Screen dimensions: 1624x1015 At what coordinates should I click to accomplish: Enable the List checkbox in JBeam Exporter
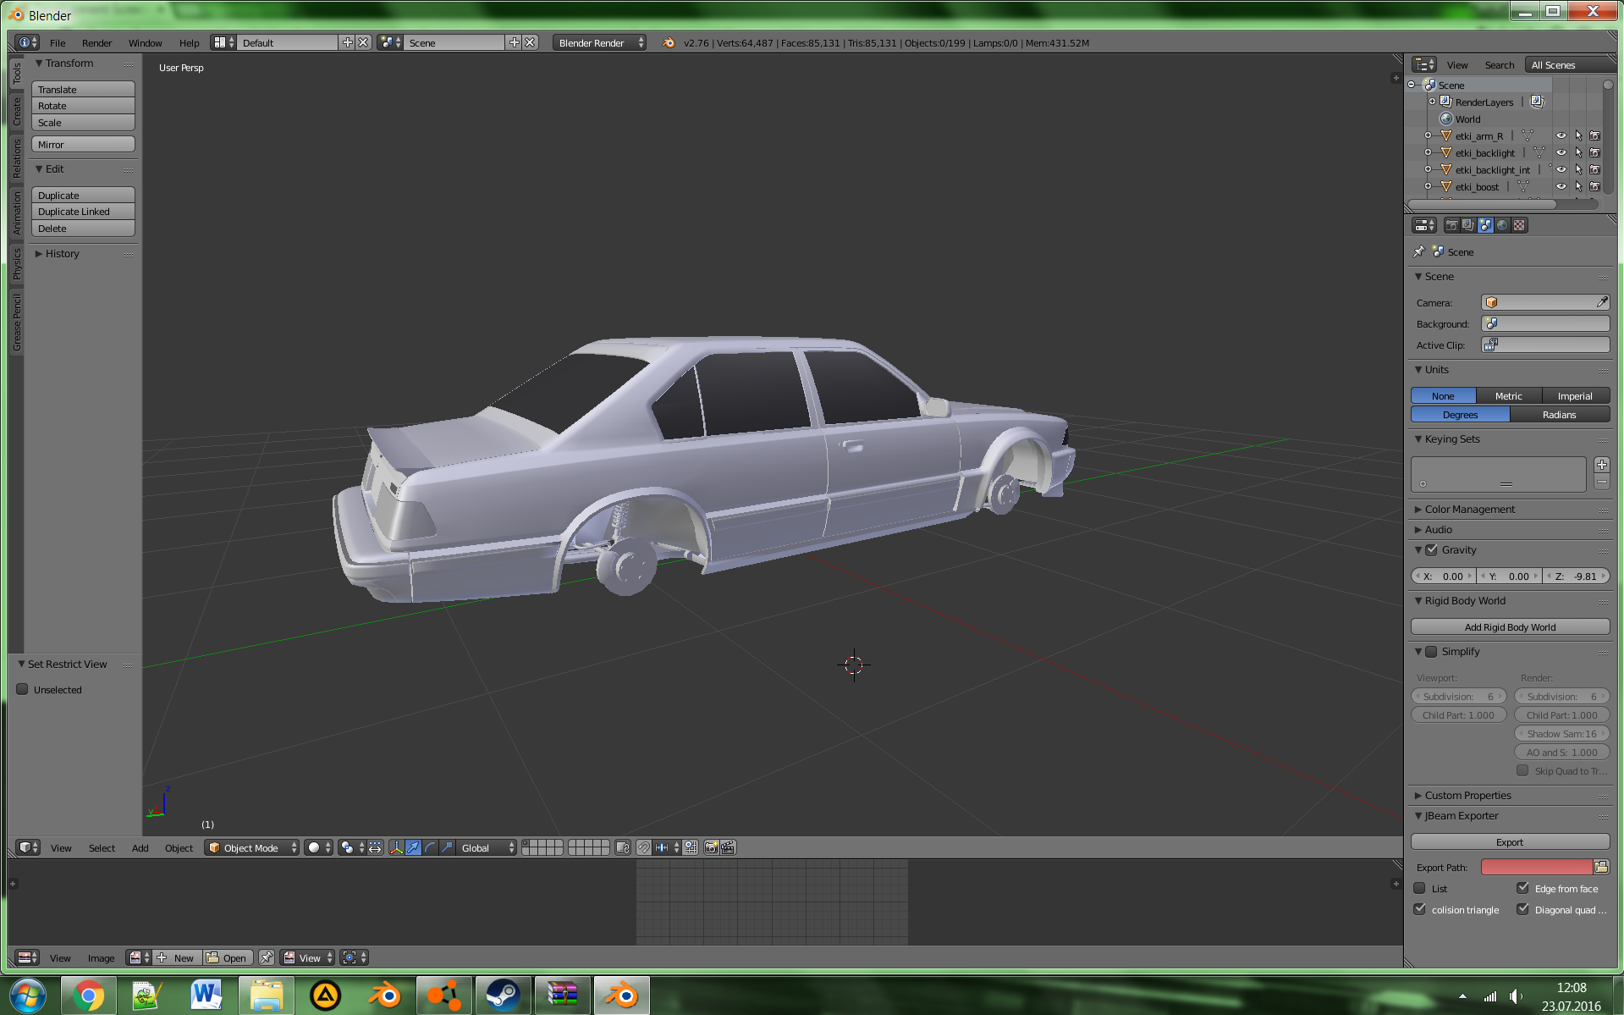(1419, 888)
